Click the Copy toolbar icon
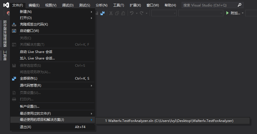The image size is (257, 134). click(117, 13)
